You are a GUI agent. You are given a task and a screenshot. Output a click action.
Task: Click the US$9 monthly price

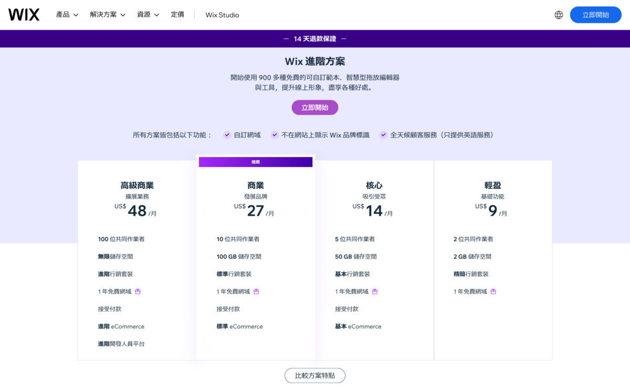tap(491, 210)
